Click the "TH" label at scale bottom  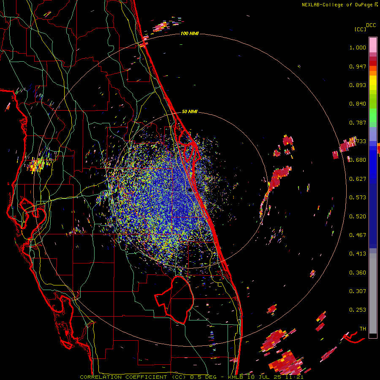(363, 329)
